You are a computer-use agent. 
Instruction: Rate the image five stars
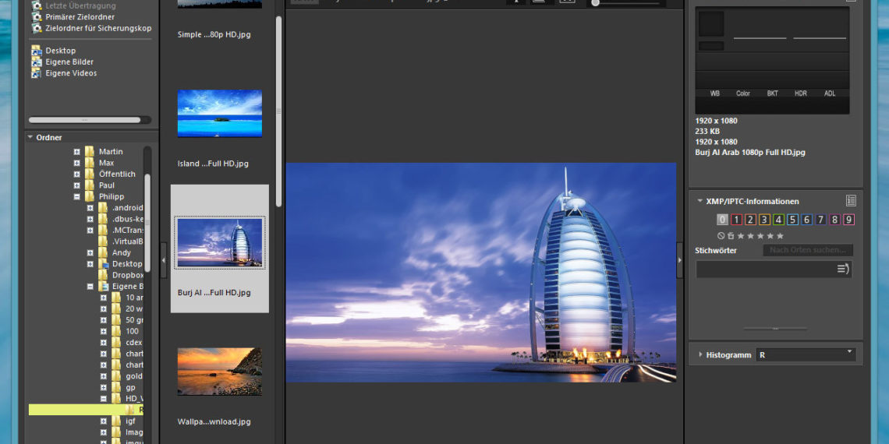(780, 235)
